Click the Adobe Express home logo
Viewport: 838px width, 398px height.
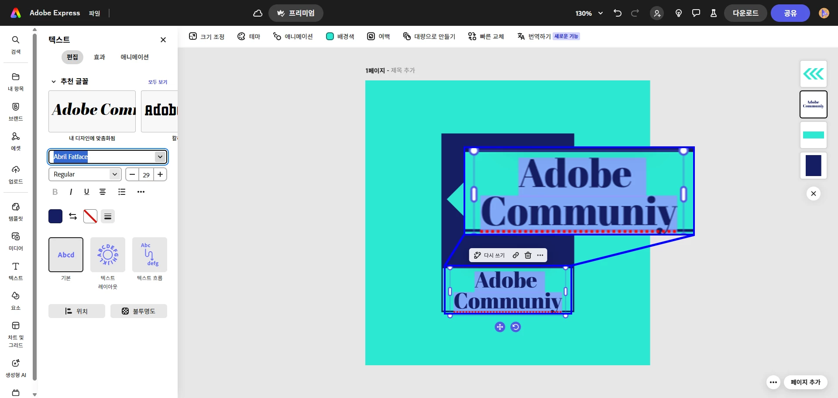16,13
